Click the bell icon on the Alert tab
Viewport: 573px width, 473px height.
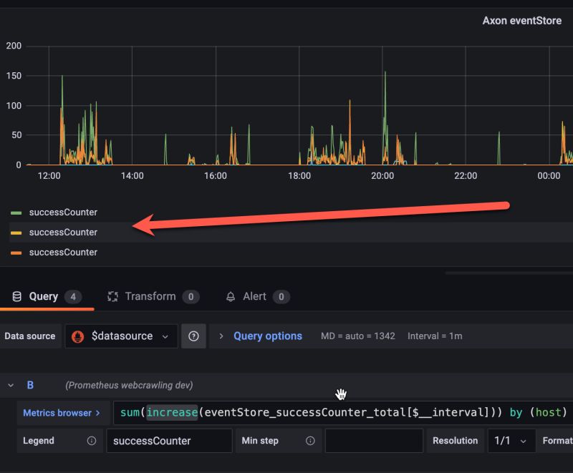click(230, 296)
